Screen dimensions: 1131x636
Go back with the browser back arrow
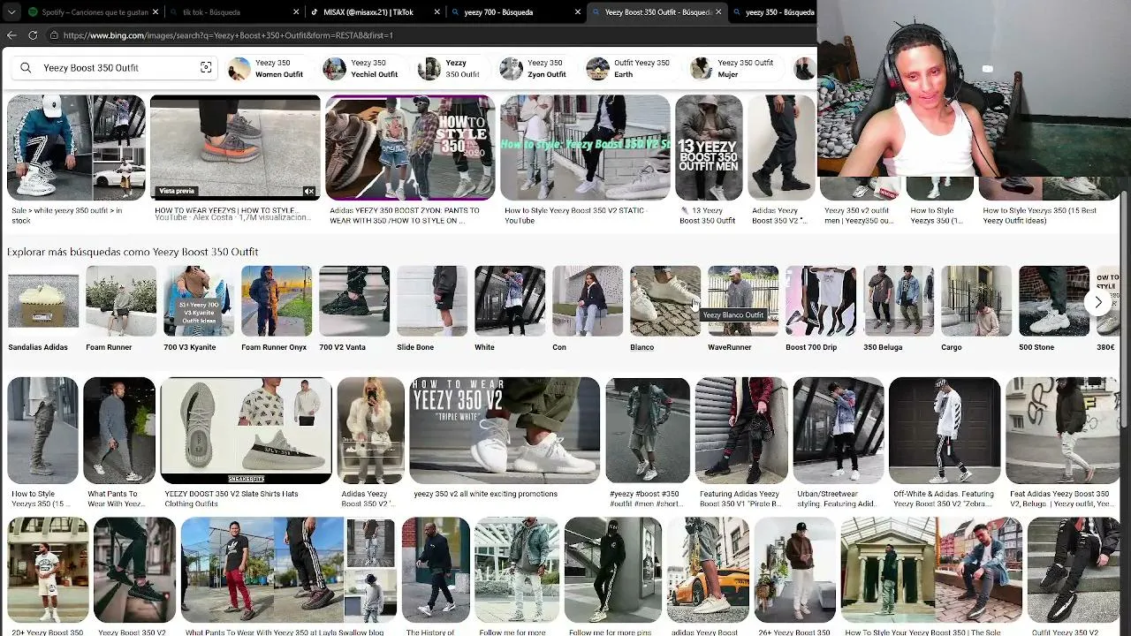tap(11, 35)
